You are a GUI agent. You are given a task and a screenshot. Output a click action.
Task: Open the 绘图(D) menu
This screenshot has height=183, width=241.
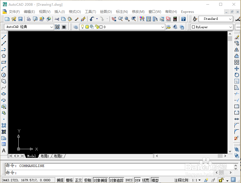106,12
